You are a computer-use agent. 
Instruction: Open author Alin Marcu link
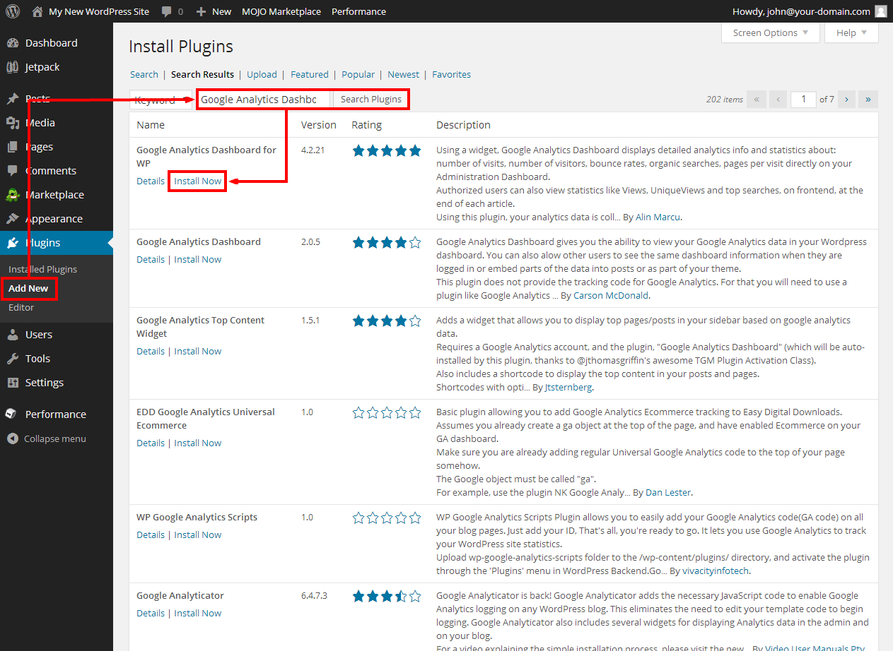pyautogui.click(x=658, y=217)
